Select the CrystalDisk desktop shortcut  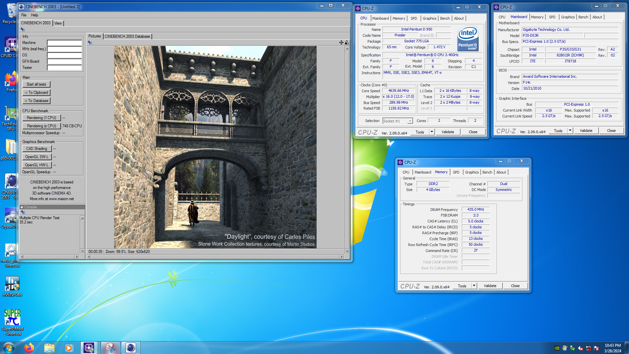pyautogui.click(x=10, y=218)
